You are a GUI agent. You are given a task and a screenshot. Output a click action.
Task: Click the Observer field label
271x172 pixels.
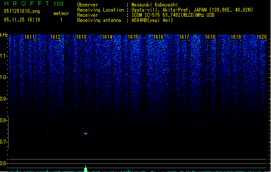coord(87,5)
